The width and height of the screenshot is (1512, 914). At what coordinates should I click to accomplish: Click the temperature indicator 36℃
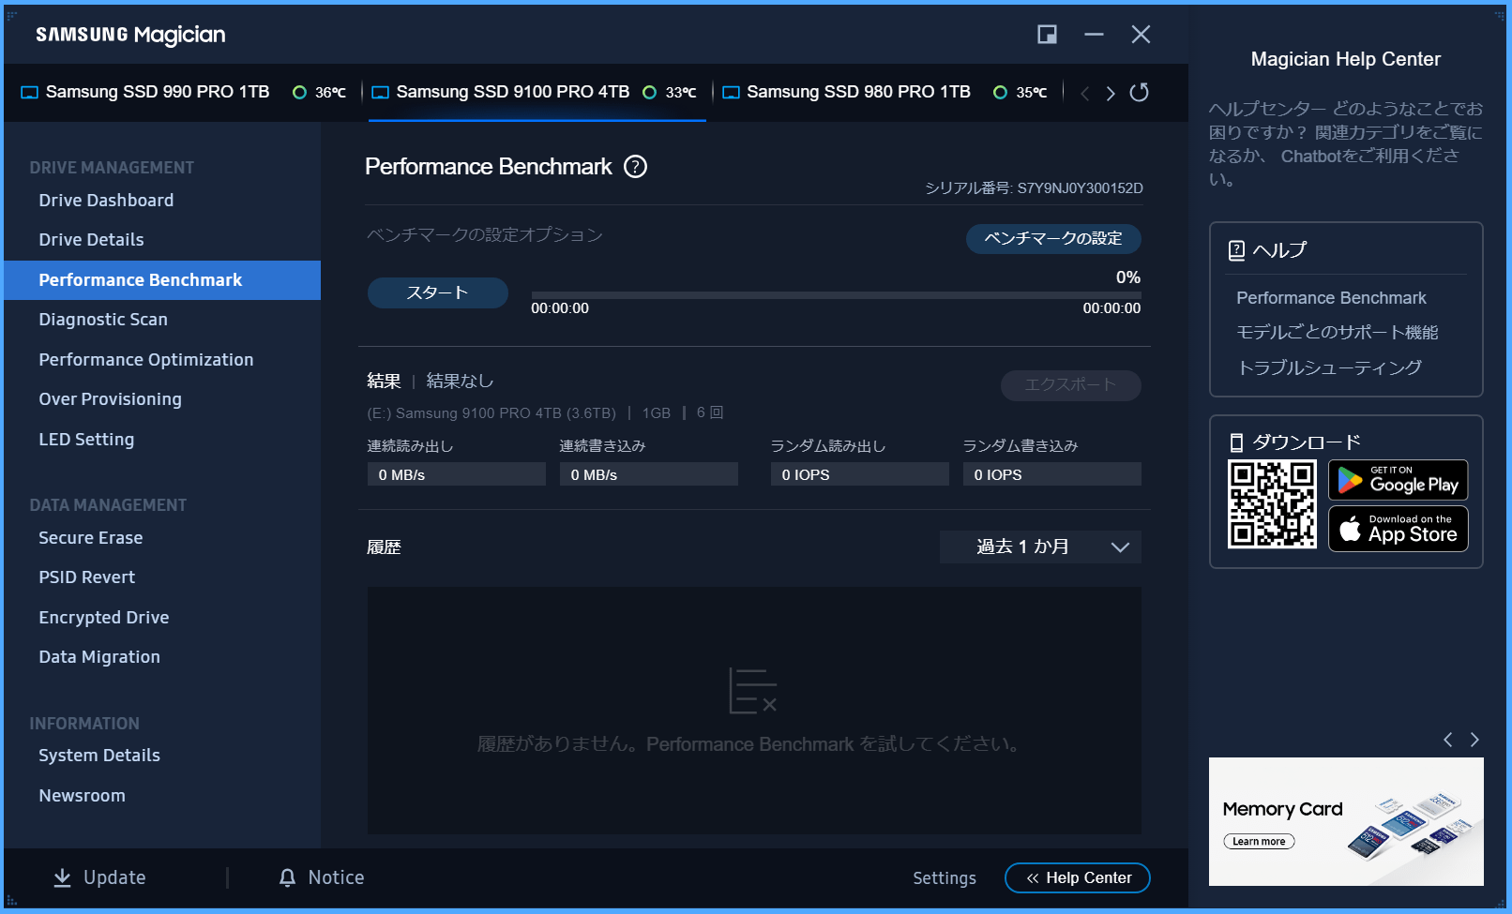(320, 92)
